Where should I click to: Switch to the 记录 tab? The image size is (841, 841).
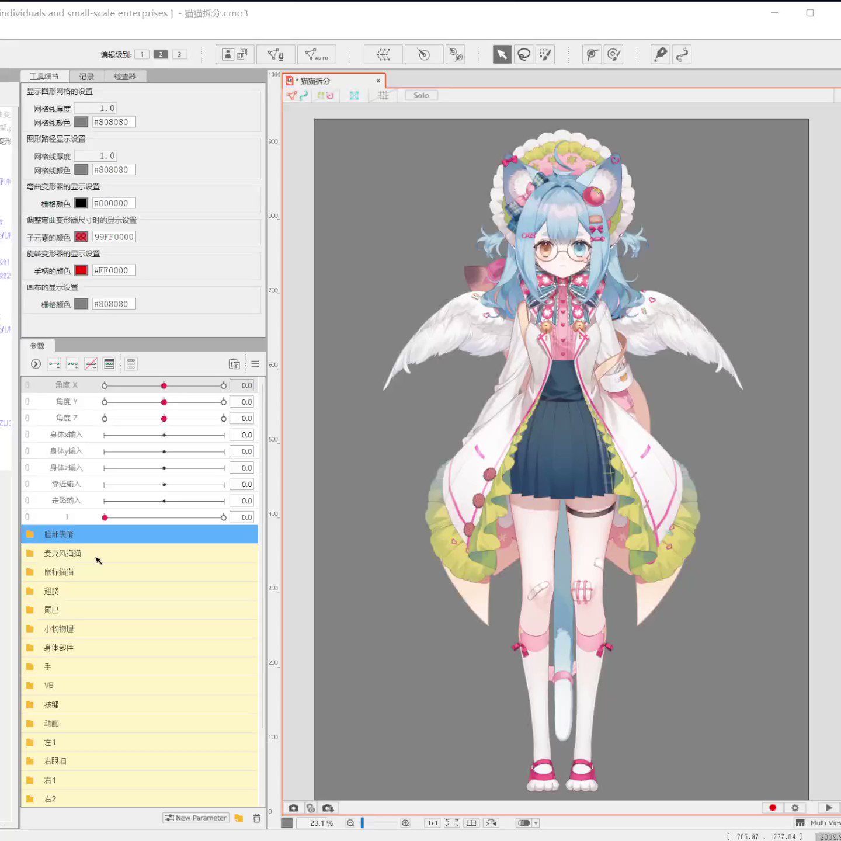86,77
